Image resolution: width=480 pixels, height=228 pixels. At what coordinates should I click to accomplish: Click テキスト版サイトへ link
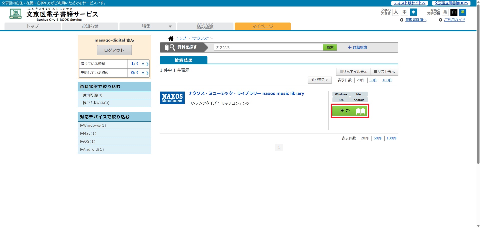pyautogui.click(x=409, y=3)
